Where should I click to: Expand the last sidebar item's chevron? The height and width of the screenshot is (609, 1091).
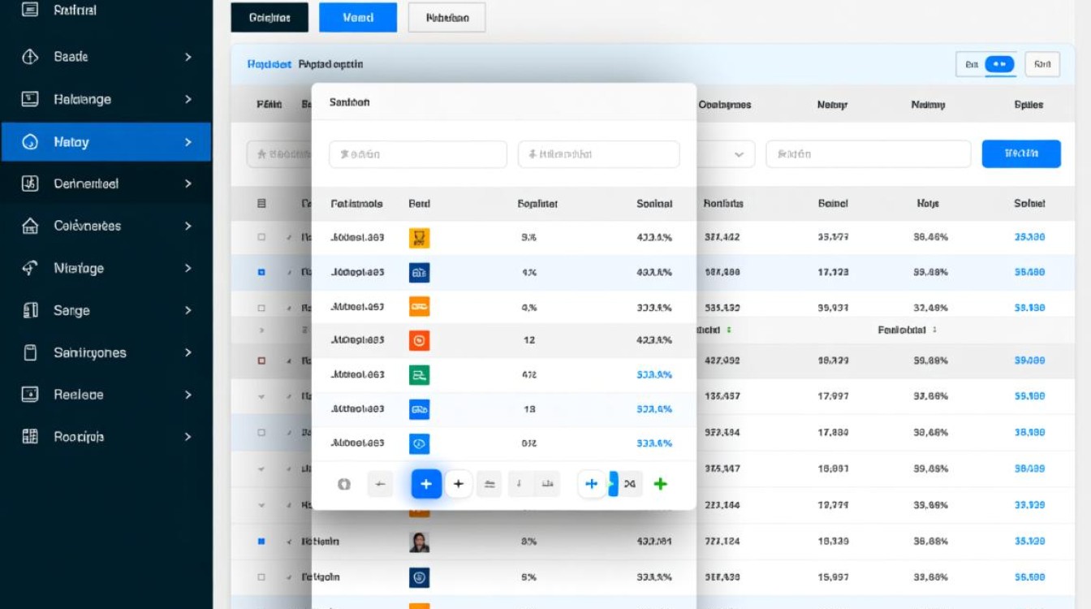pyautogui.click(x=188, y=437)
